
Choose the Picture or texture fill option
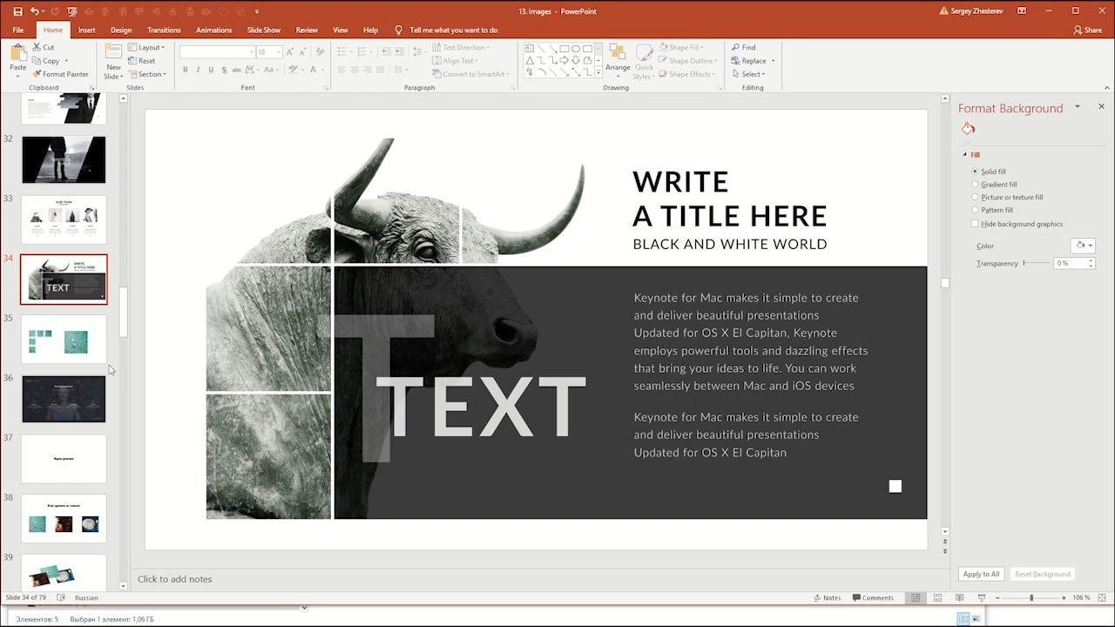[x=975, y=197]
